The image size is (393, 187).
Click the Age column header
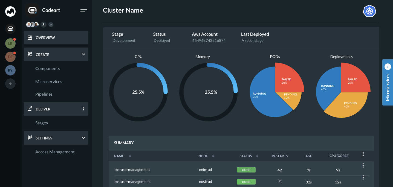click(x=309, y=156)
